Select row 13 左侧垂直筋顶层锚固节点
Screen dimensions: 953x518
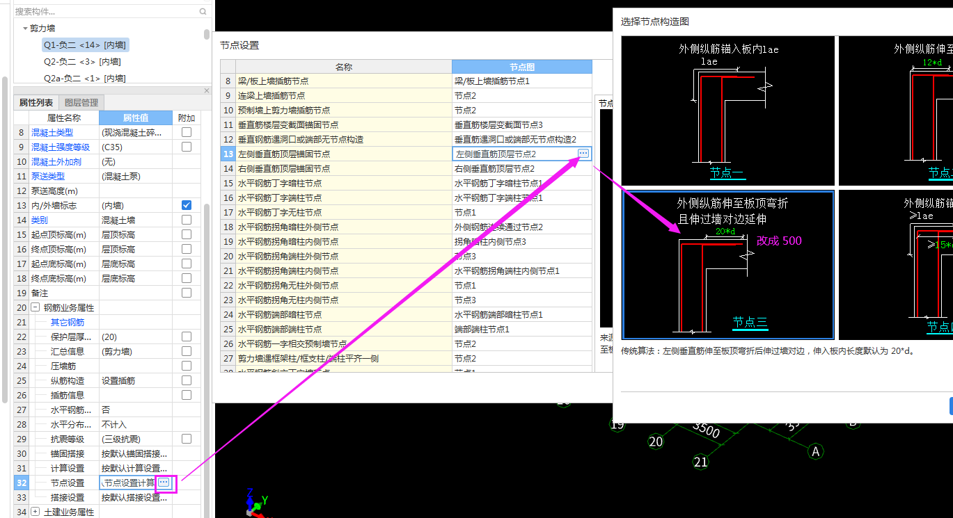[x=343, y=154]
